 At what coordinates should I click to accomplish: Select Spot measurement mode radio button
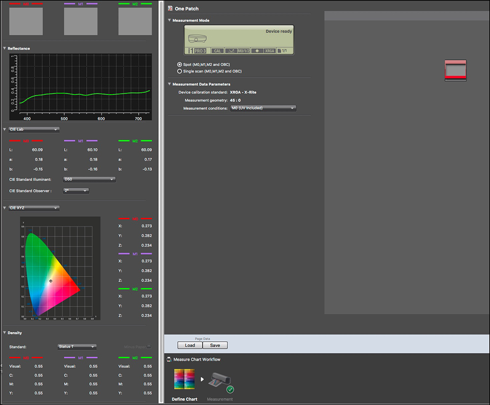(x=179, y=65)
